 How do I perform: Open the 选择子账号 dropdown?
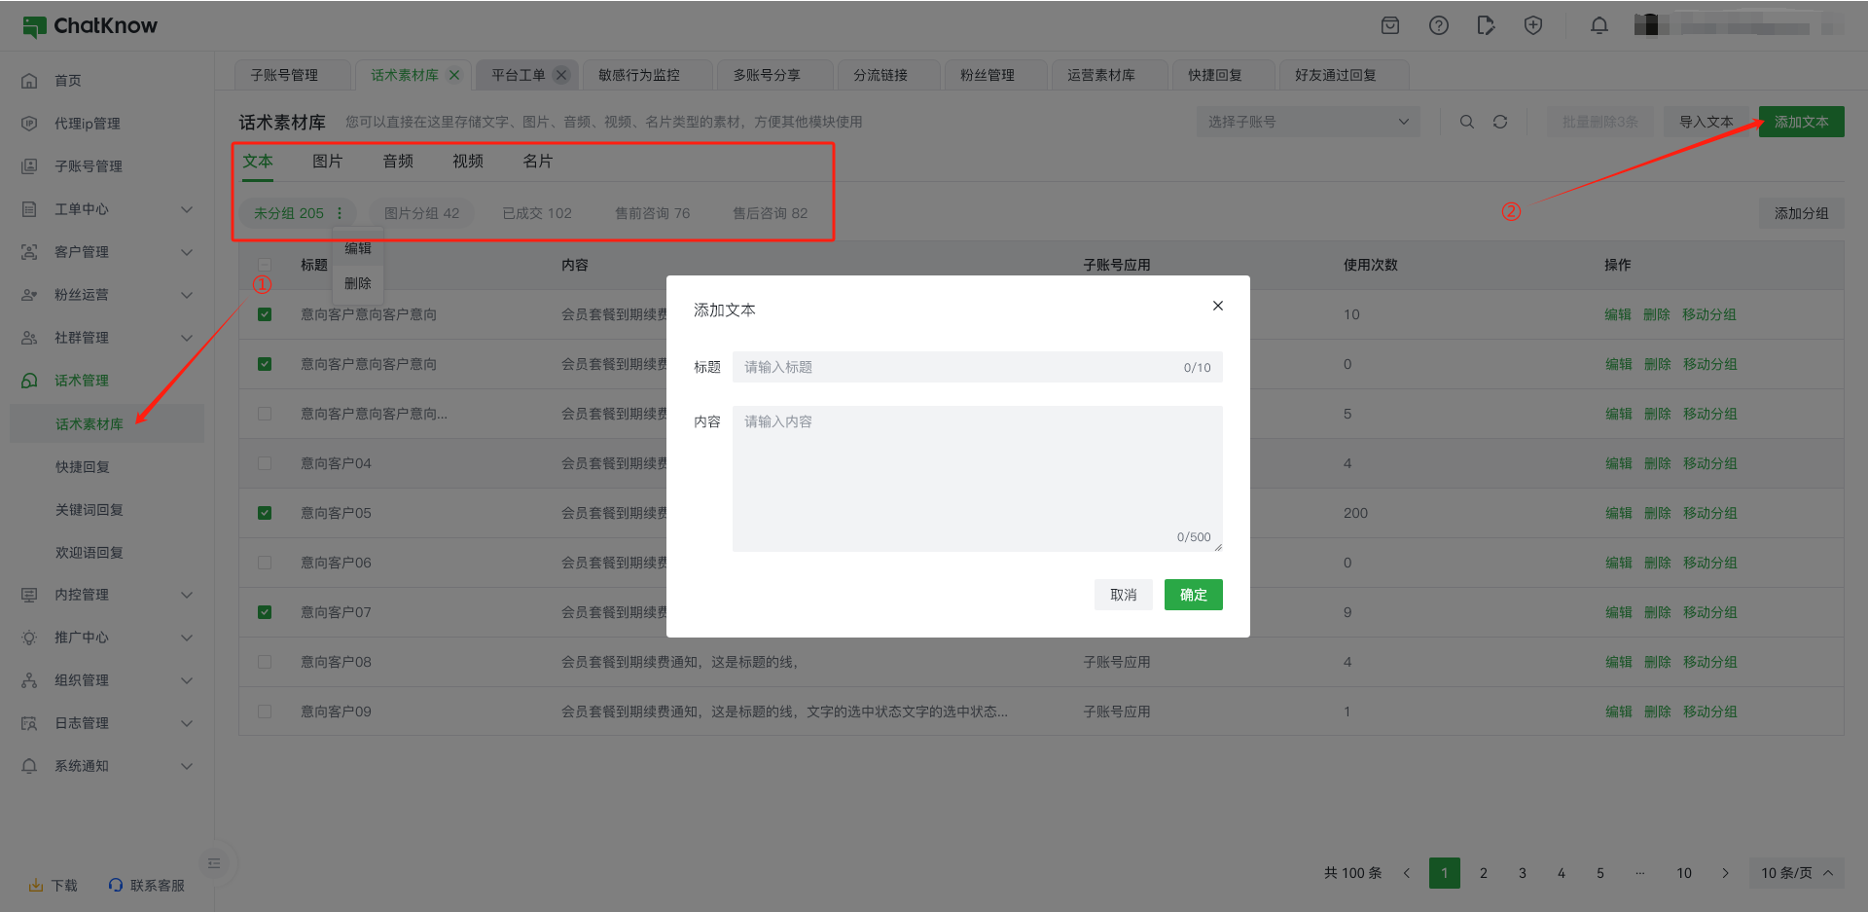[x=1308, y=122]
